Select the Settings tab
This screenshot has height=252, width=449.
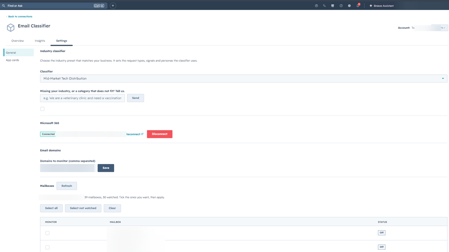click(62, 41)
